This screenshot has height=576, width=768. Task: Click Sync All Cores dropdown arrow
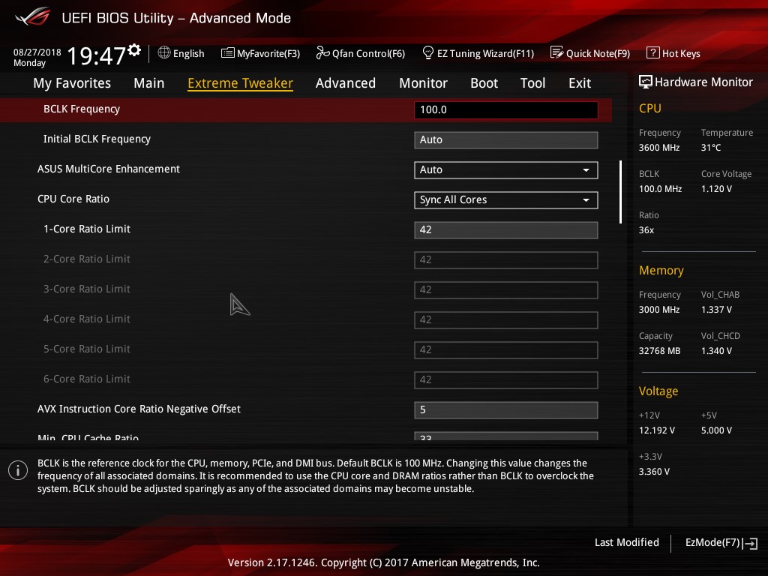tap(586, 199)
